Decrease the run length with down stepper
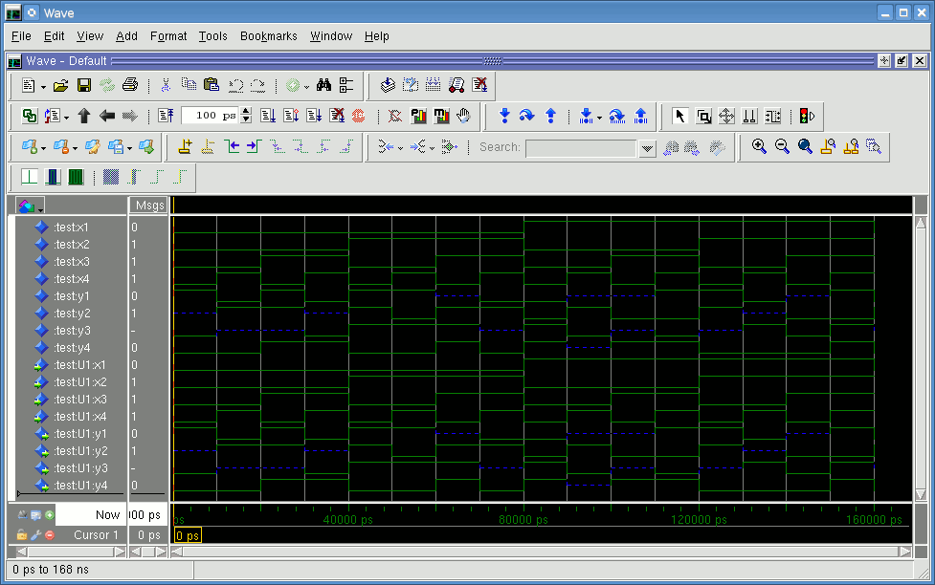Viewport: 935px width, 585px height. click(x=246, y=119)
